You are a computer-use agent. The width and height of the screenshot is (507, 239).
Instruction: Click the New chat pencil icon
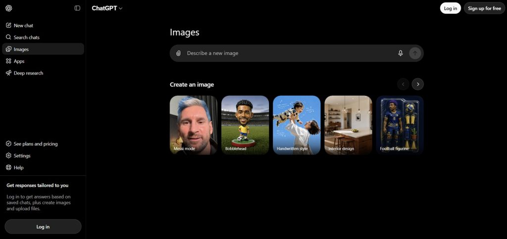(x=9, y=25)
